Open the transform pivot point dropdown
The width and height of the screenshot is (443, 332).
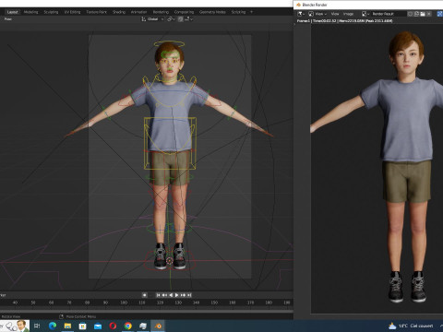click(x=171, y=19)
